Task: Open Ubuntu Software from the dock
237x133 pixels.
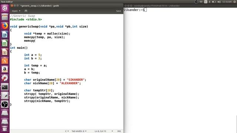Action: 5,61
